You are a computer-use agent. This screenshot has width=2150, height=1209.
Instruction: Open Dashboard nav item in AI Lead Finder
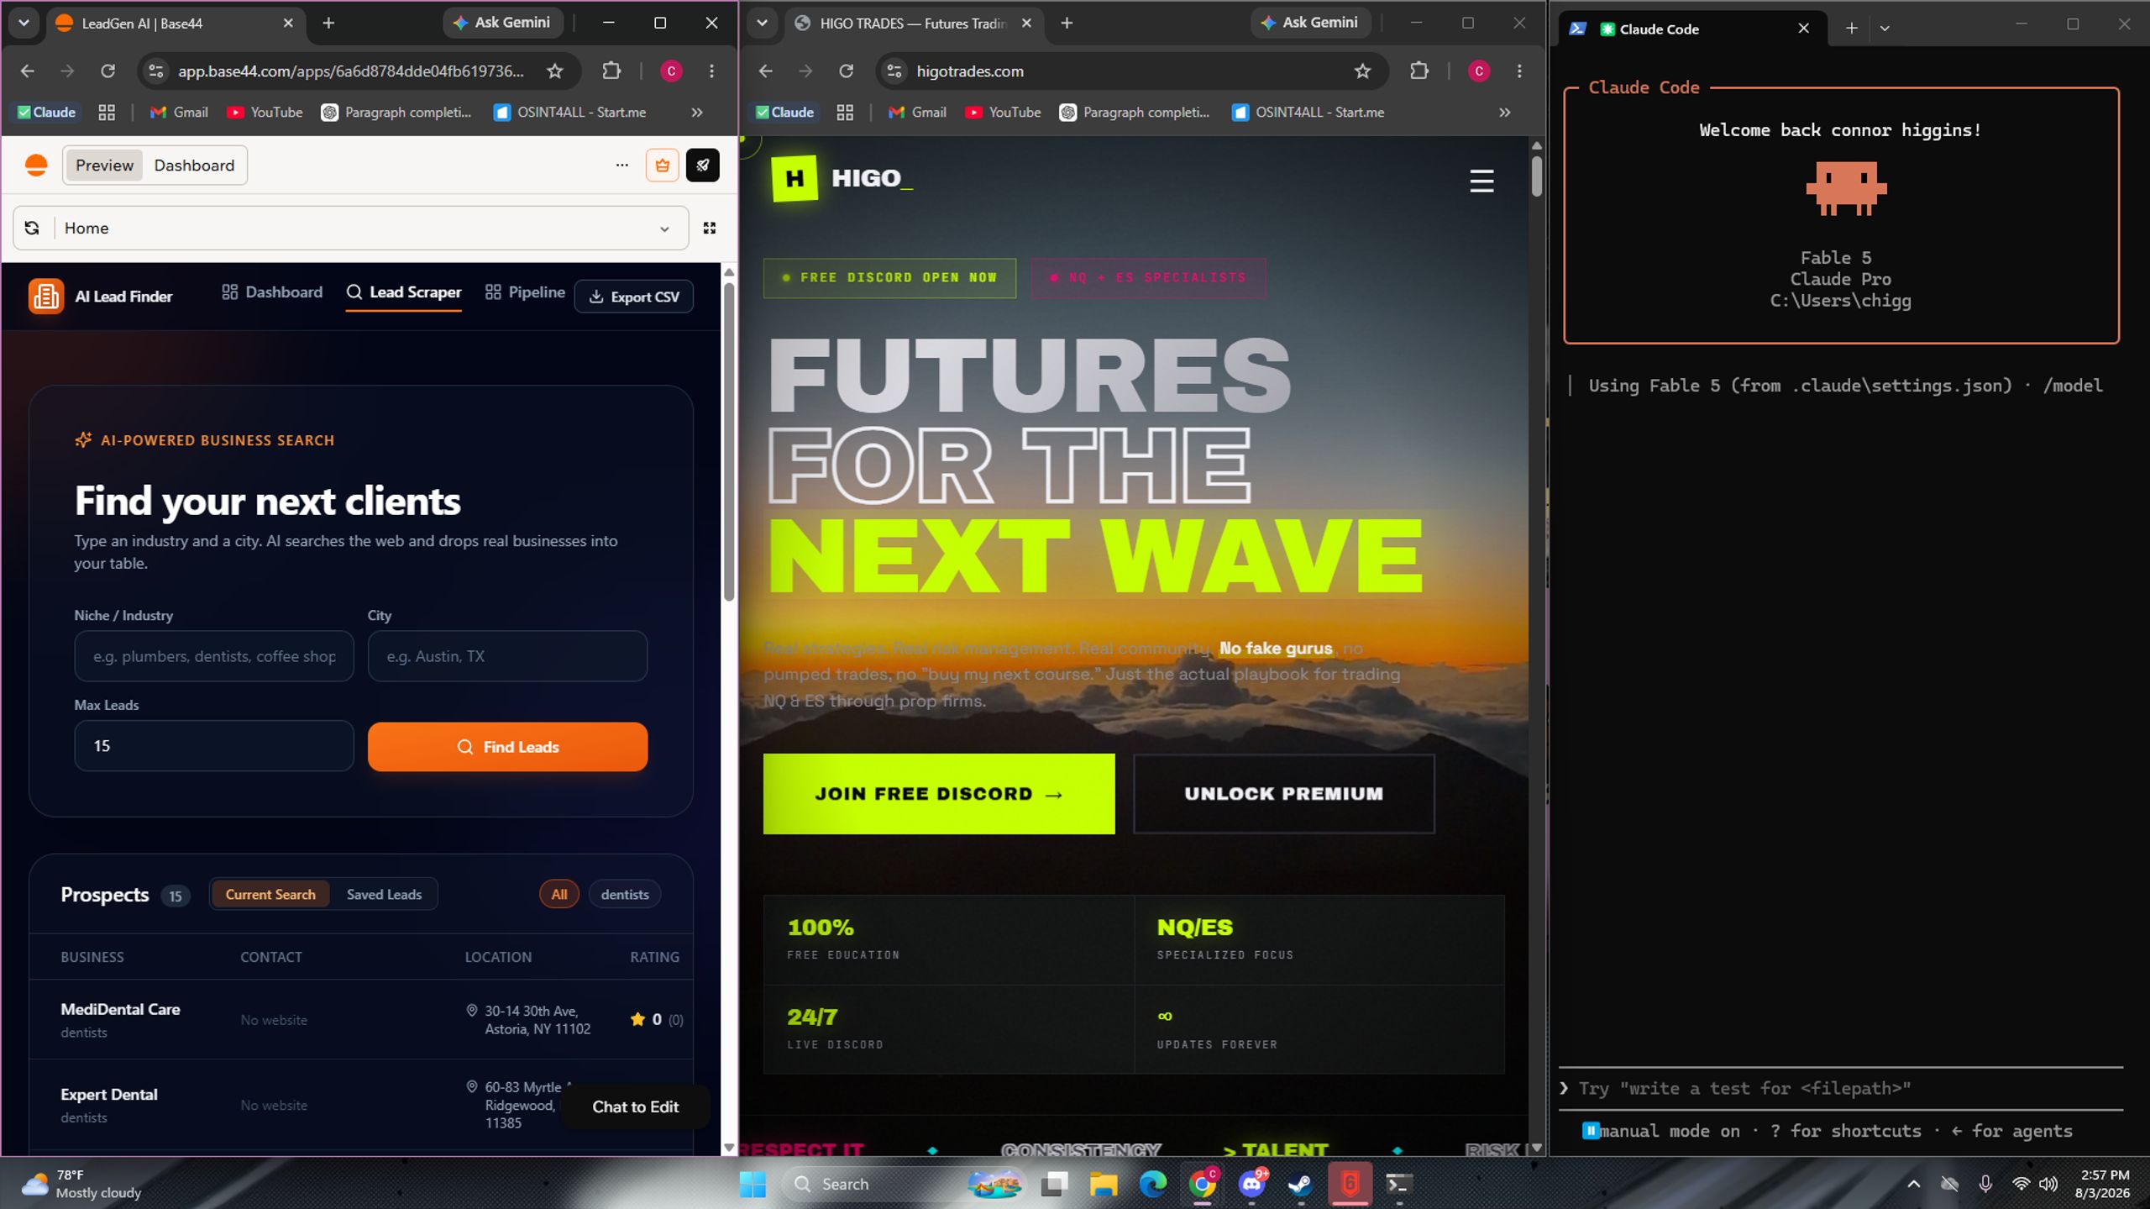(x=272, y=292)
